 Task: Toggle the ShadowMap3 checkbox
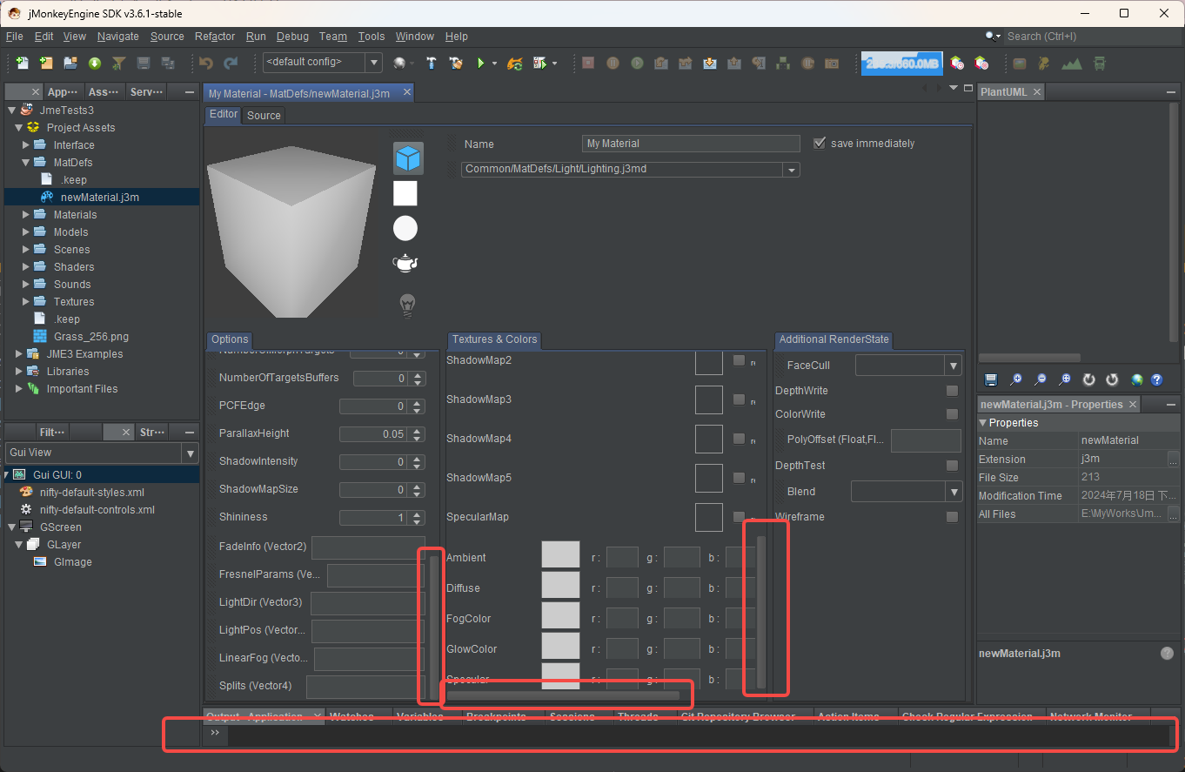(x=739, y=399)
